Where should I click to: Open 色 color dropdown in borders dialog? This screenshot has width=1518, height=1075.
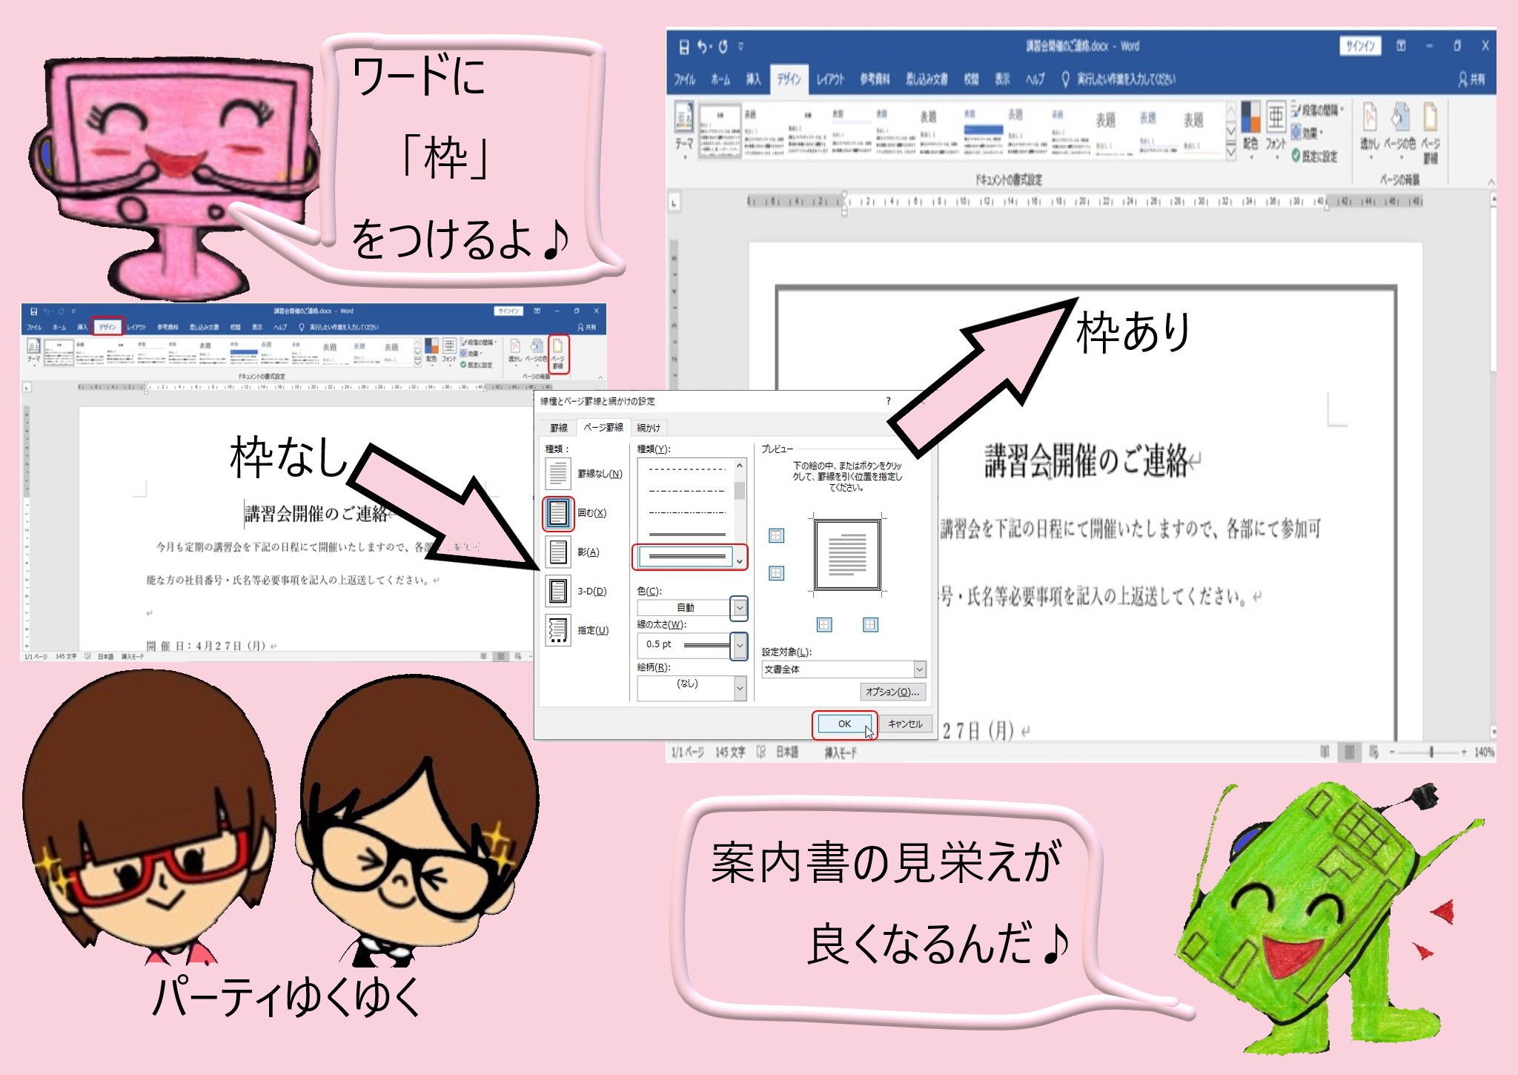click(739, 608)
